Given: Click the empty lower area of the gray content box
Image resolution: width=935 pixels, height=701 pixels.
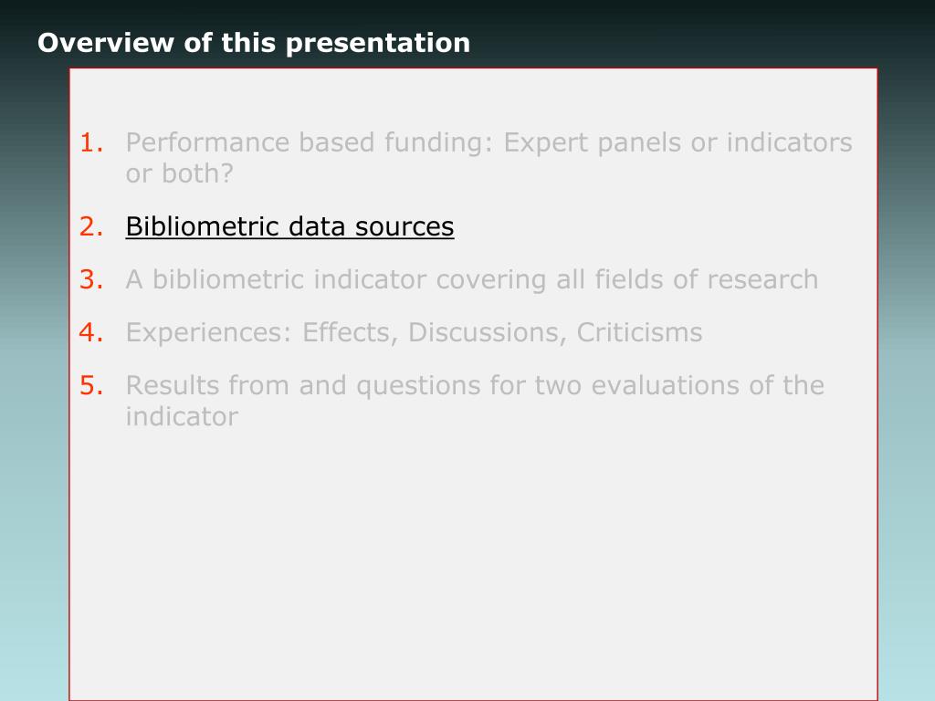Looking at the screenshot, I should click(473, 566).
